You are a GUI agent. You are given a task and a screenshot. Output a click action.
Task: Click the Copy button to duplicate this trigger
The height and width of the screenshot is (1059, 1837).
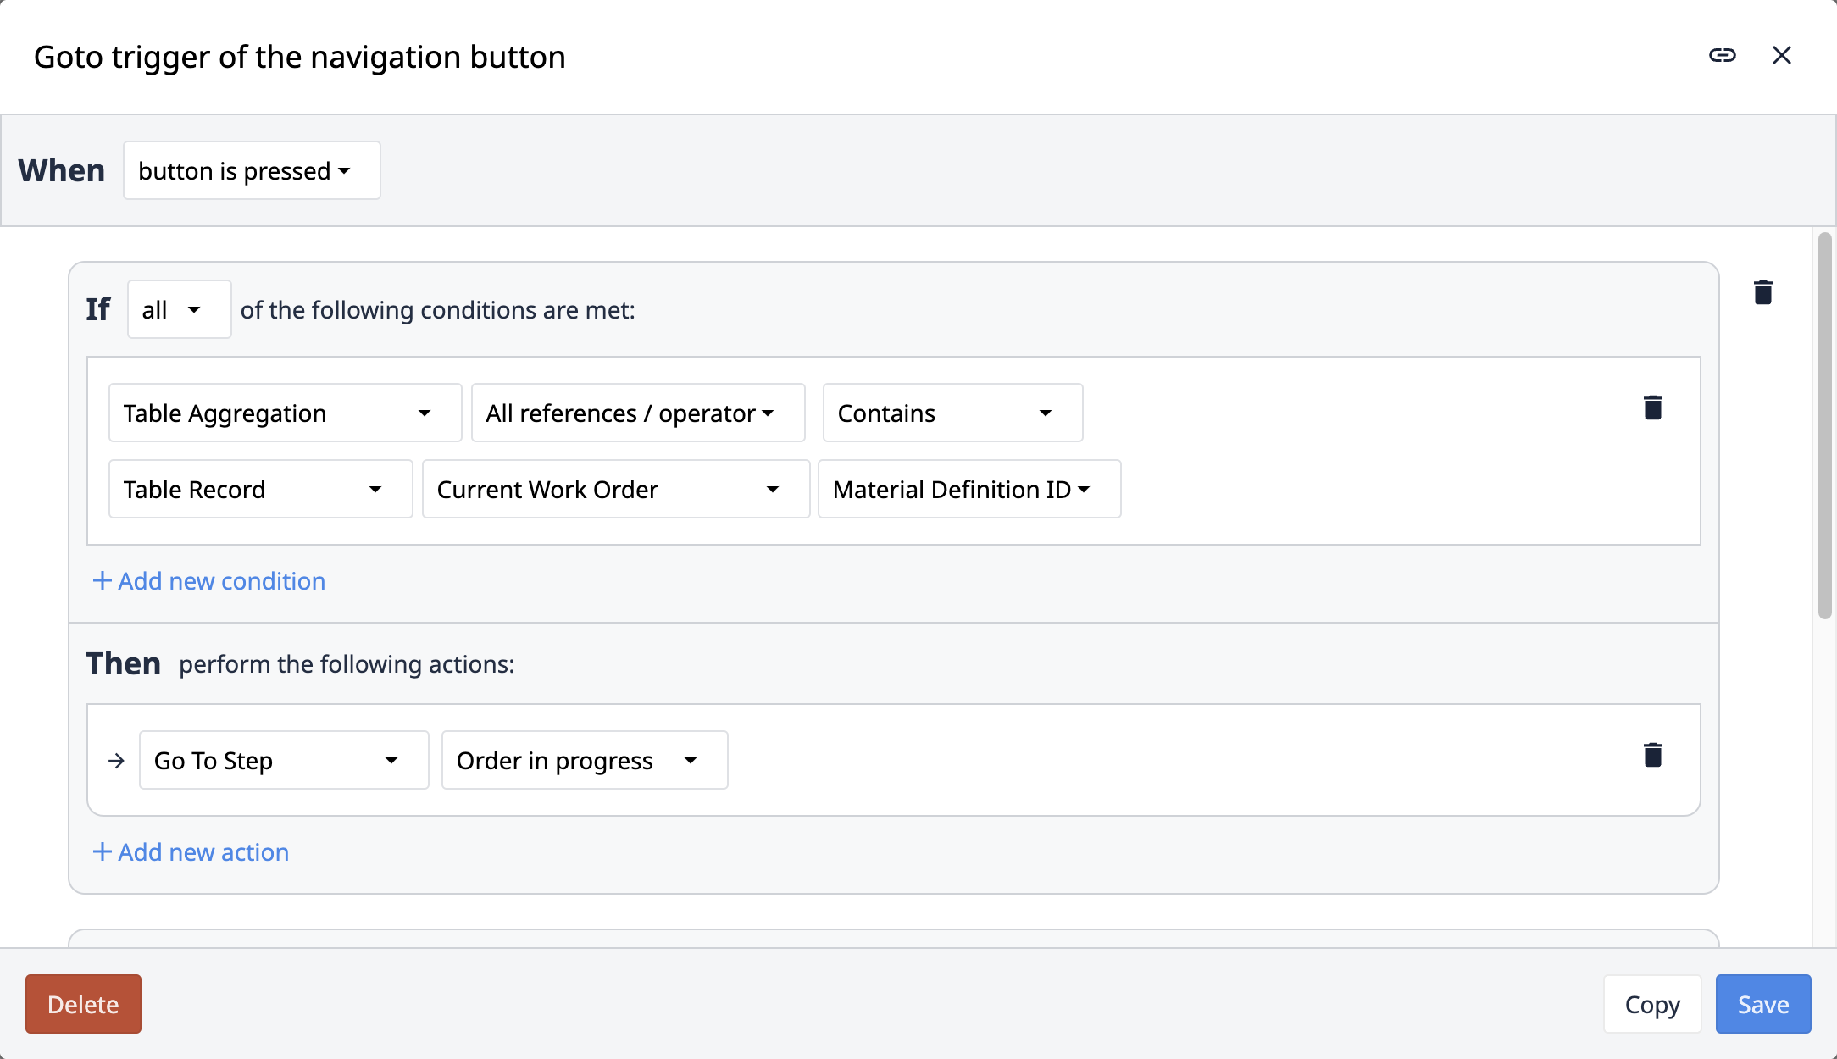pos(1653,1003)
